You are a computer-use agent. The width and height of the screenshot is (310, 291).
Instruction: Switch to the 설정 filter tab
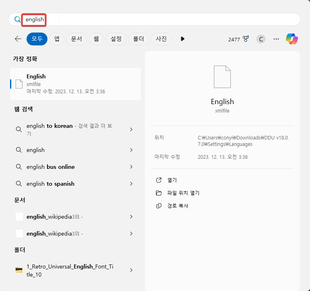[116, 39]
